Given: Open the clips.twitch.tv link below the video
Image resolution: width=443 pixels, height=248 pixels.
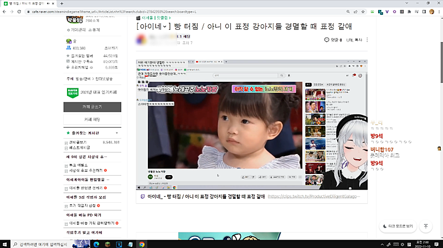Looking at the screenshot, I should (313, 196).
